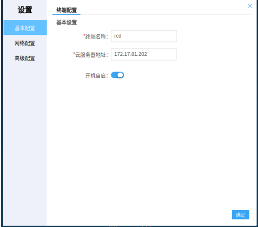Close the 设置 dialog with the X
Screen dimensions: 258x227
click(250, 6)
